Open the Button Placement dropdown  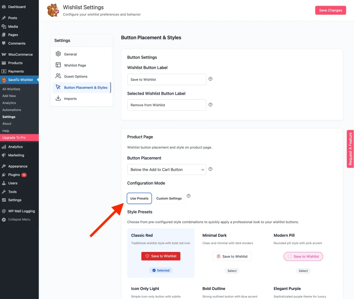(x=167, y=170)
